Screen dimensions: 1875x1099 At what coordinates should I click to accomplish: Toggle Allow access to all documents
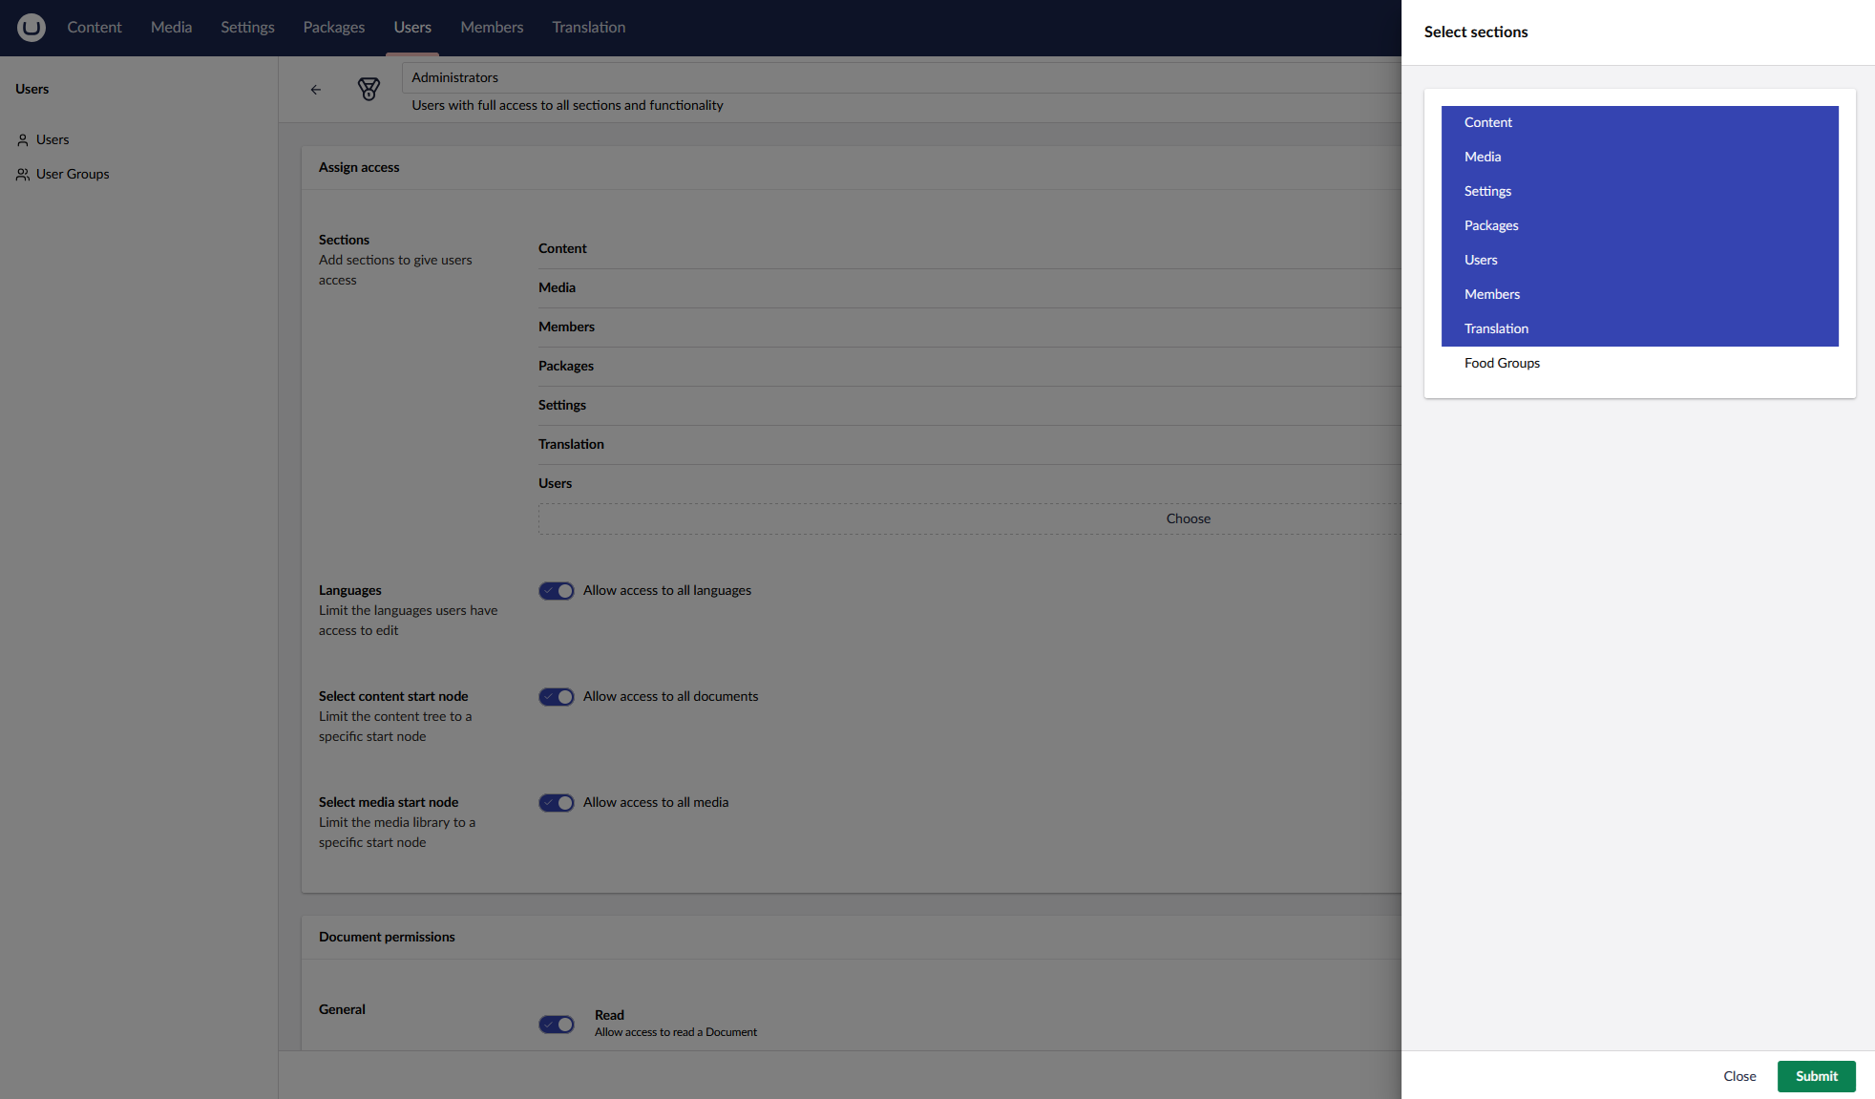[x=557, y=697]
